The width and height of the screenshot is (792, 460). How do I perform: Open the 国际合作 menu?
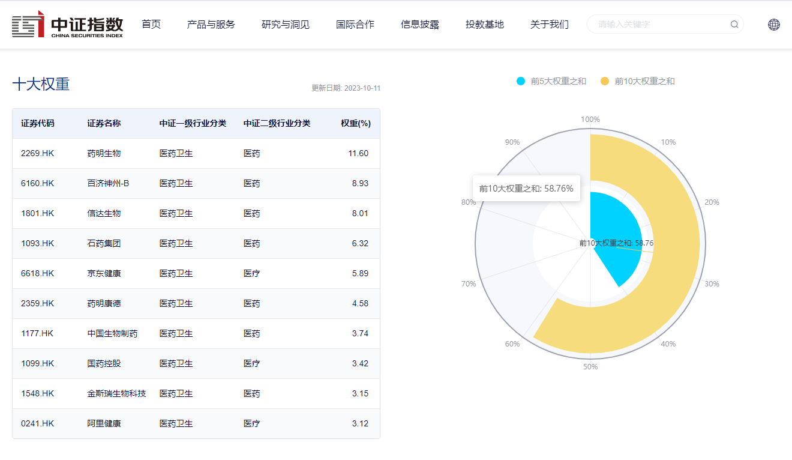(x=355, y=25)
